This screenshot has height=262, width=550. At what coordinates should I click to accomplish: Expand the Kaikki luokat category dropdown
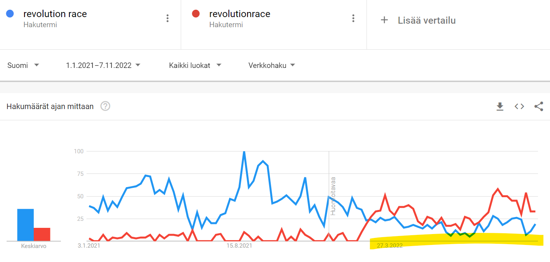pos(195,65)
